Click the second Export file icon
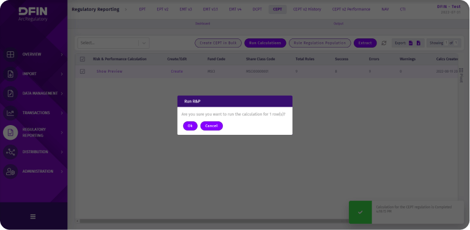 [x=419, y=43]
